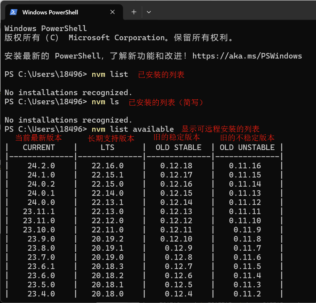Click version 23.10.0 in the table
Viewport: 316px width, 303px height.
click(39, 230)
